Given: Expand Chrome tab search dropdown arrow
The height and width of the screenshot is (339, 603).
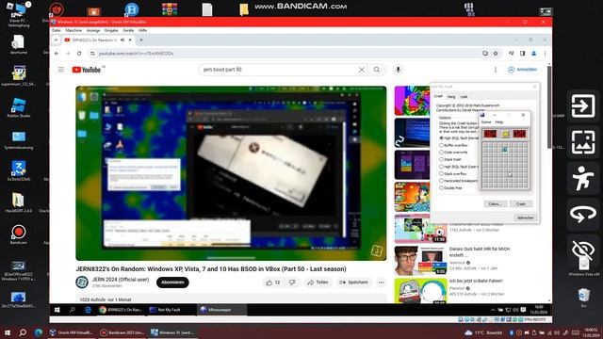Looking at the screenshot, I should [57, 40].
